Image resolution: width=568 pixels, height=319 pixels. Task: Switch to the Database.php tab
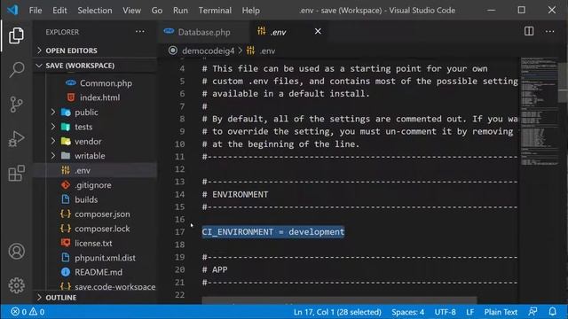(204, 32)
